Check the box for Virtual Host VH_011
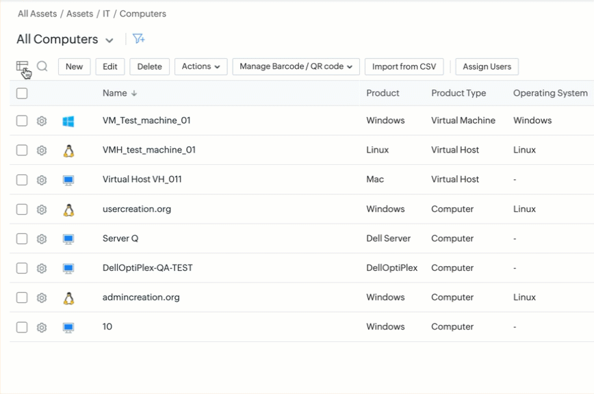 coord(22,180)
